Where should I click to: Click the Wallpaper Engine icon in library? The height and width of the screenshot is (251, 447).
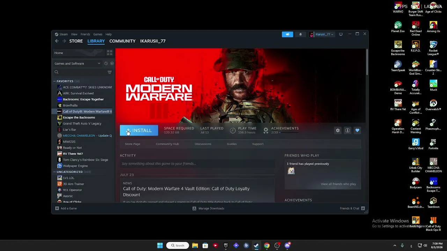pos(60,166)
